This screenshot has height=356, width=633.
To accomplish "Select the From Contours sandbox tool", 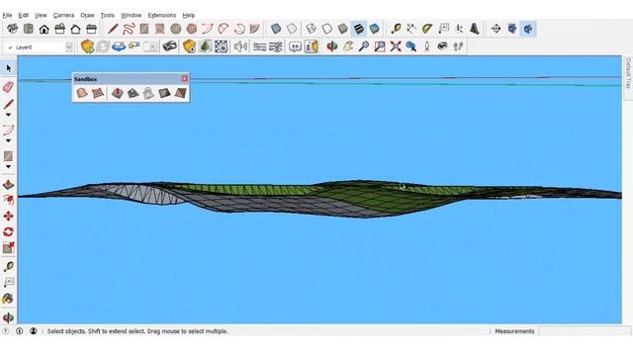I will (82, 93).
